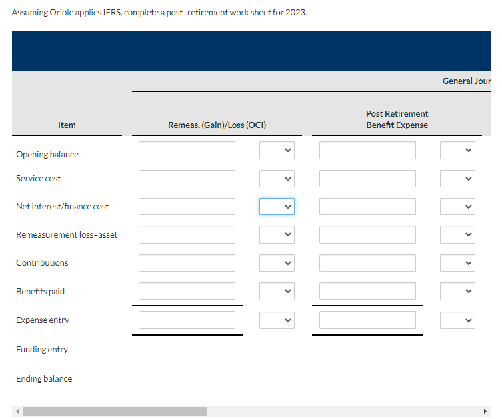Click Service cost Benefit Expense input field
This screenshot has height=419, width=502.
(x=367, y=179)
